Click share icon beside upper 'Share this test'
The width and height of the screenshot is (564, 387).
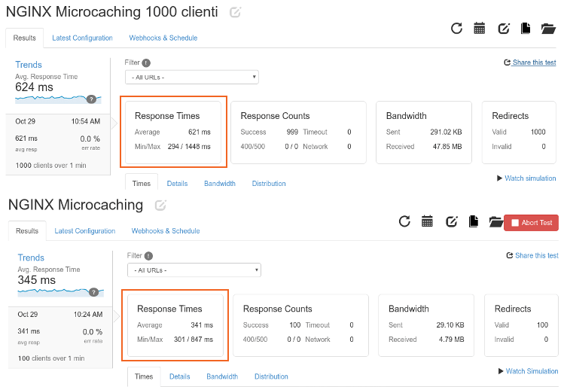point(508,62)
